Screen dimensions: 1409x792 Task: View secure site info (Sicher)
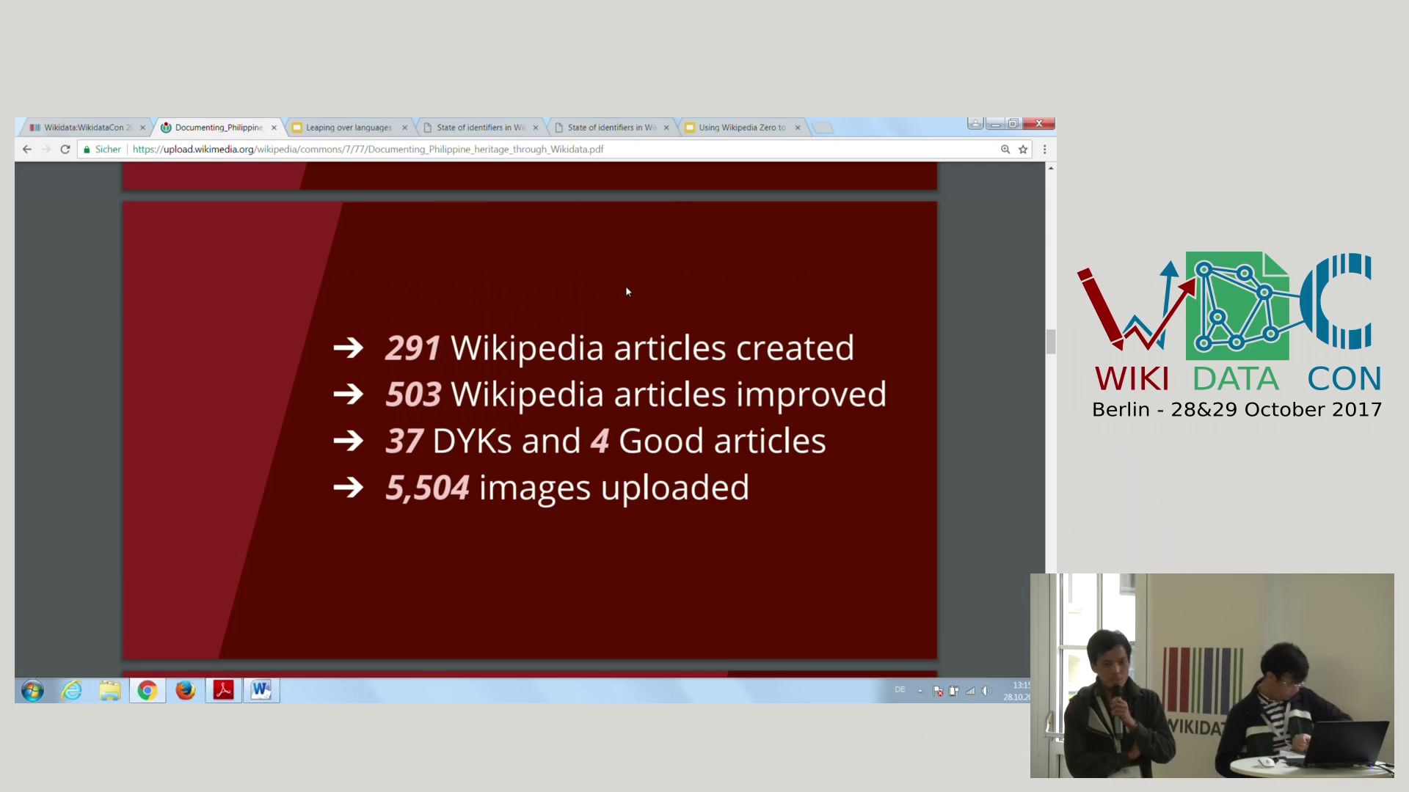[x=102, y=150]
